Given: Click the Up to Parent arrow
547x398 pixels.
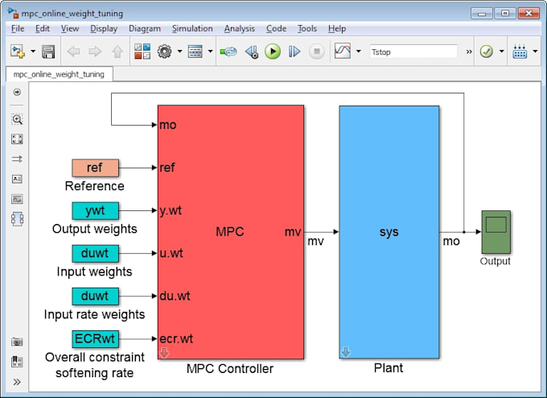Looking at the screenshot, I should 117,52.
